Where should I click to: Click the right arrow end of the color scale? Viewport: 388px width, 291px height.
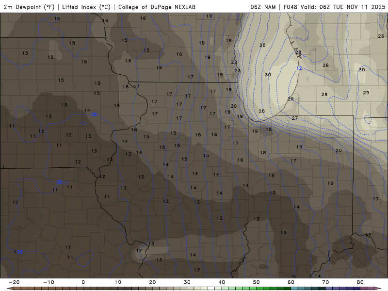378,288
